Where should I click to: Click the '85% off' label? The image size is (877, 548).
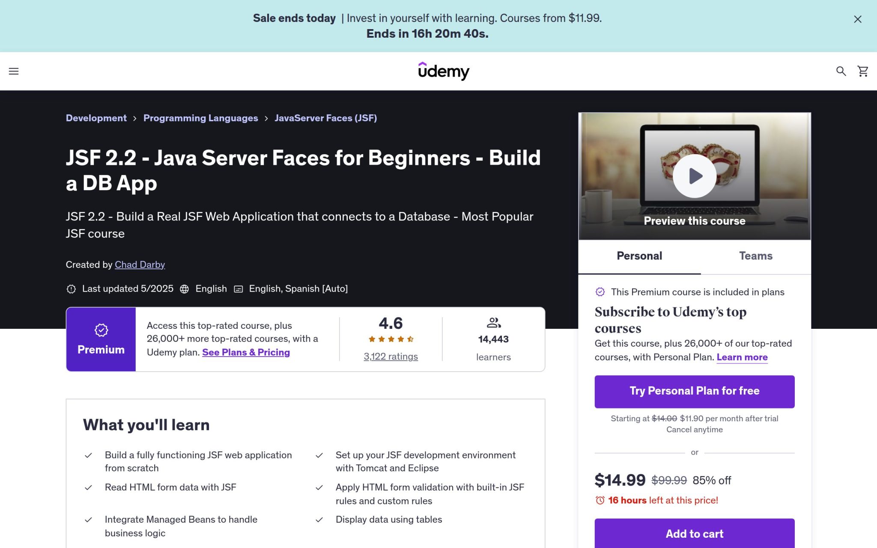(712, 480)
